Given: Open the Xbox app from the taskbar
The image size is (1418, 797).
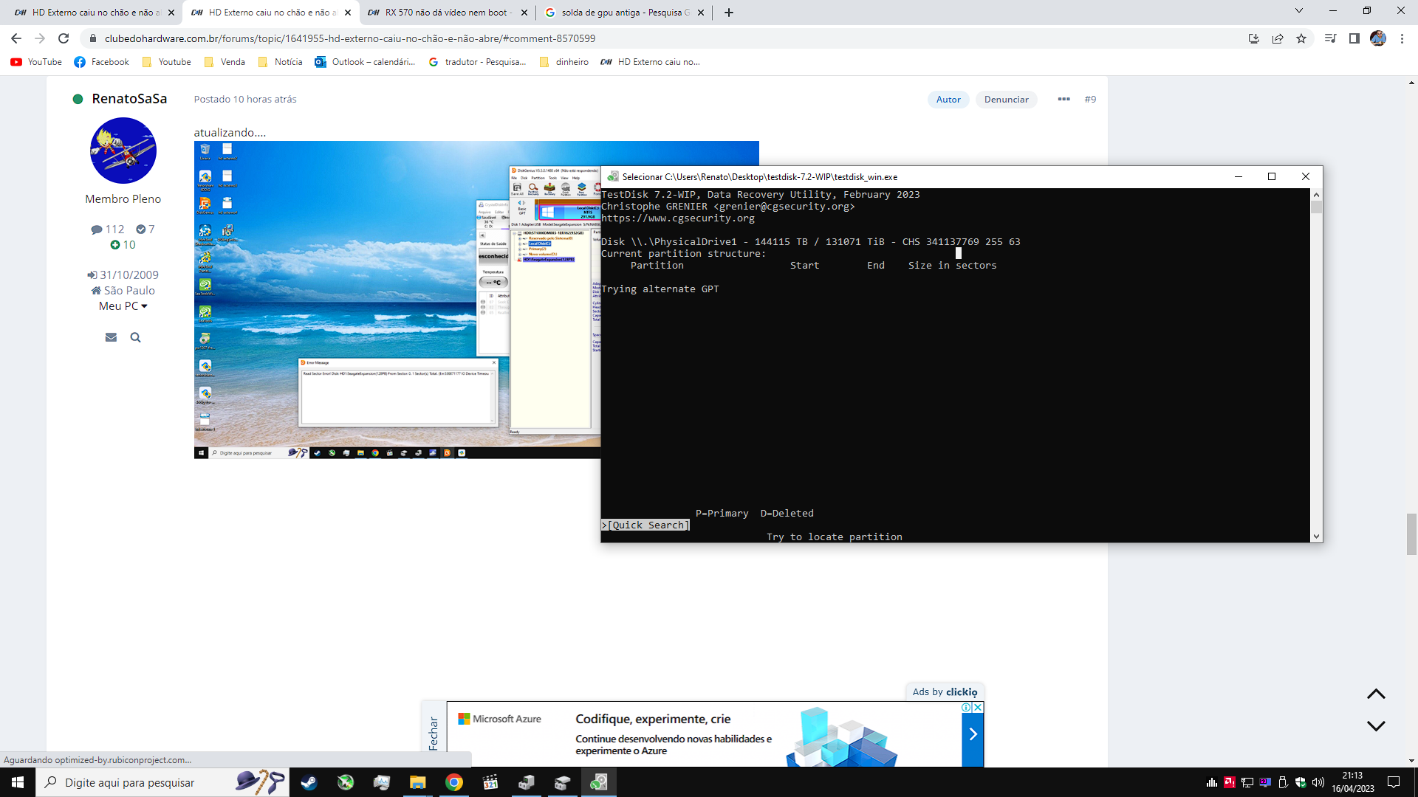Looking at the screenshot, I should click(x=346, y=782).
